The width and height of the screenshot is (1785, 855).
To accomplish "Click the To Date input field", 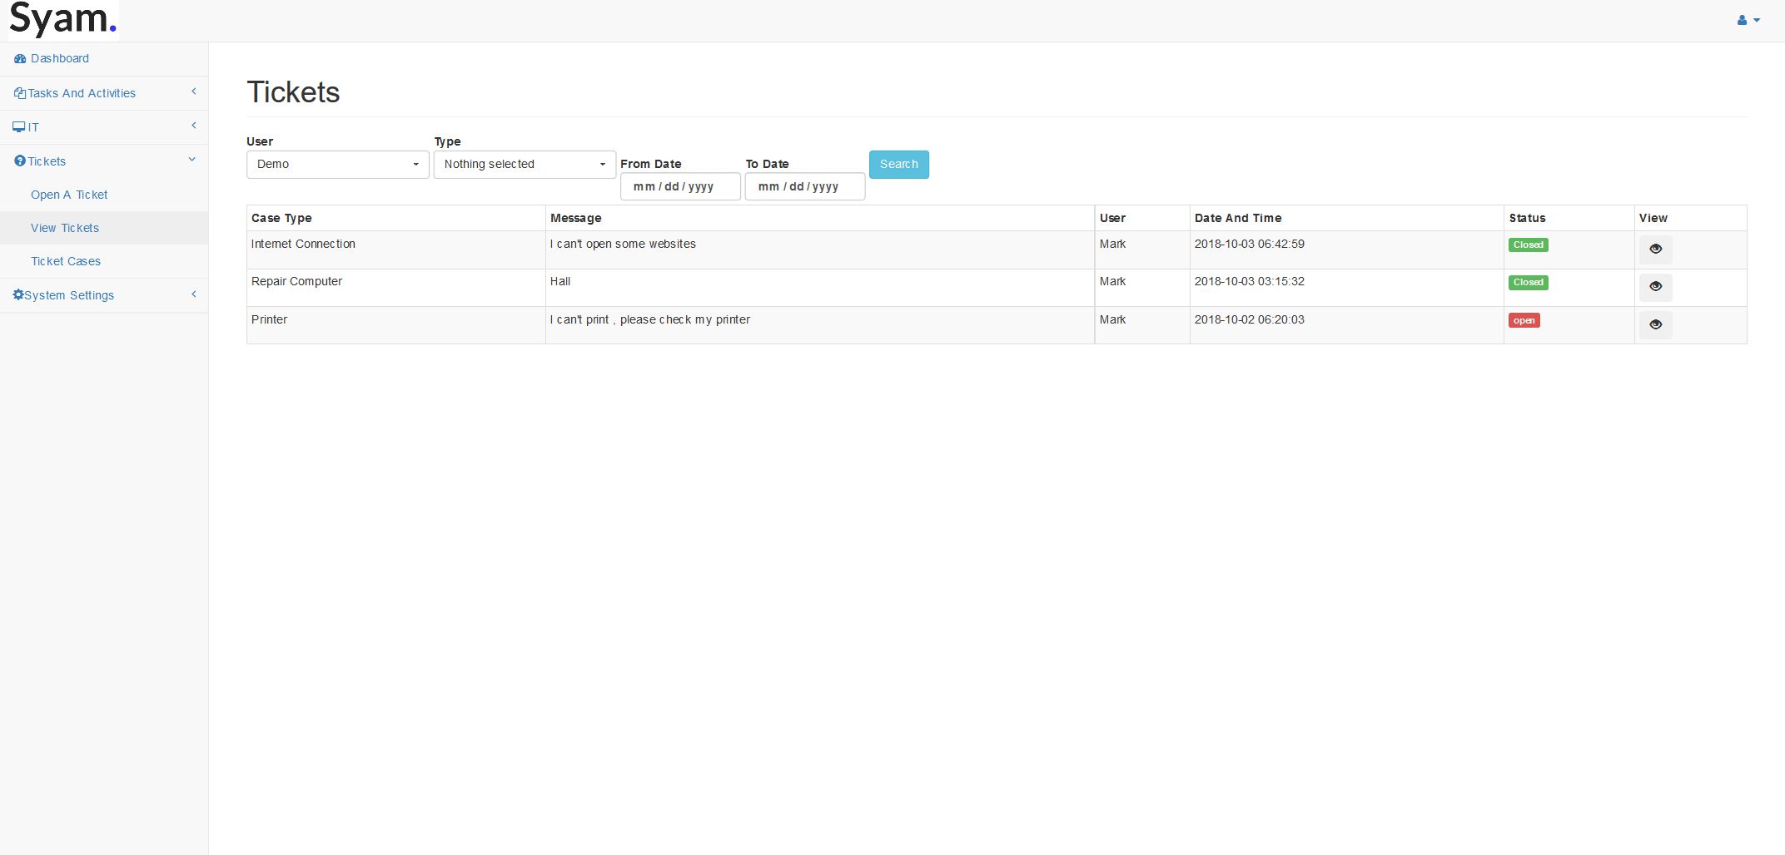I will click(x=804, y=187).
